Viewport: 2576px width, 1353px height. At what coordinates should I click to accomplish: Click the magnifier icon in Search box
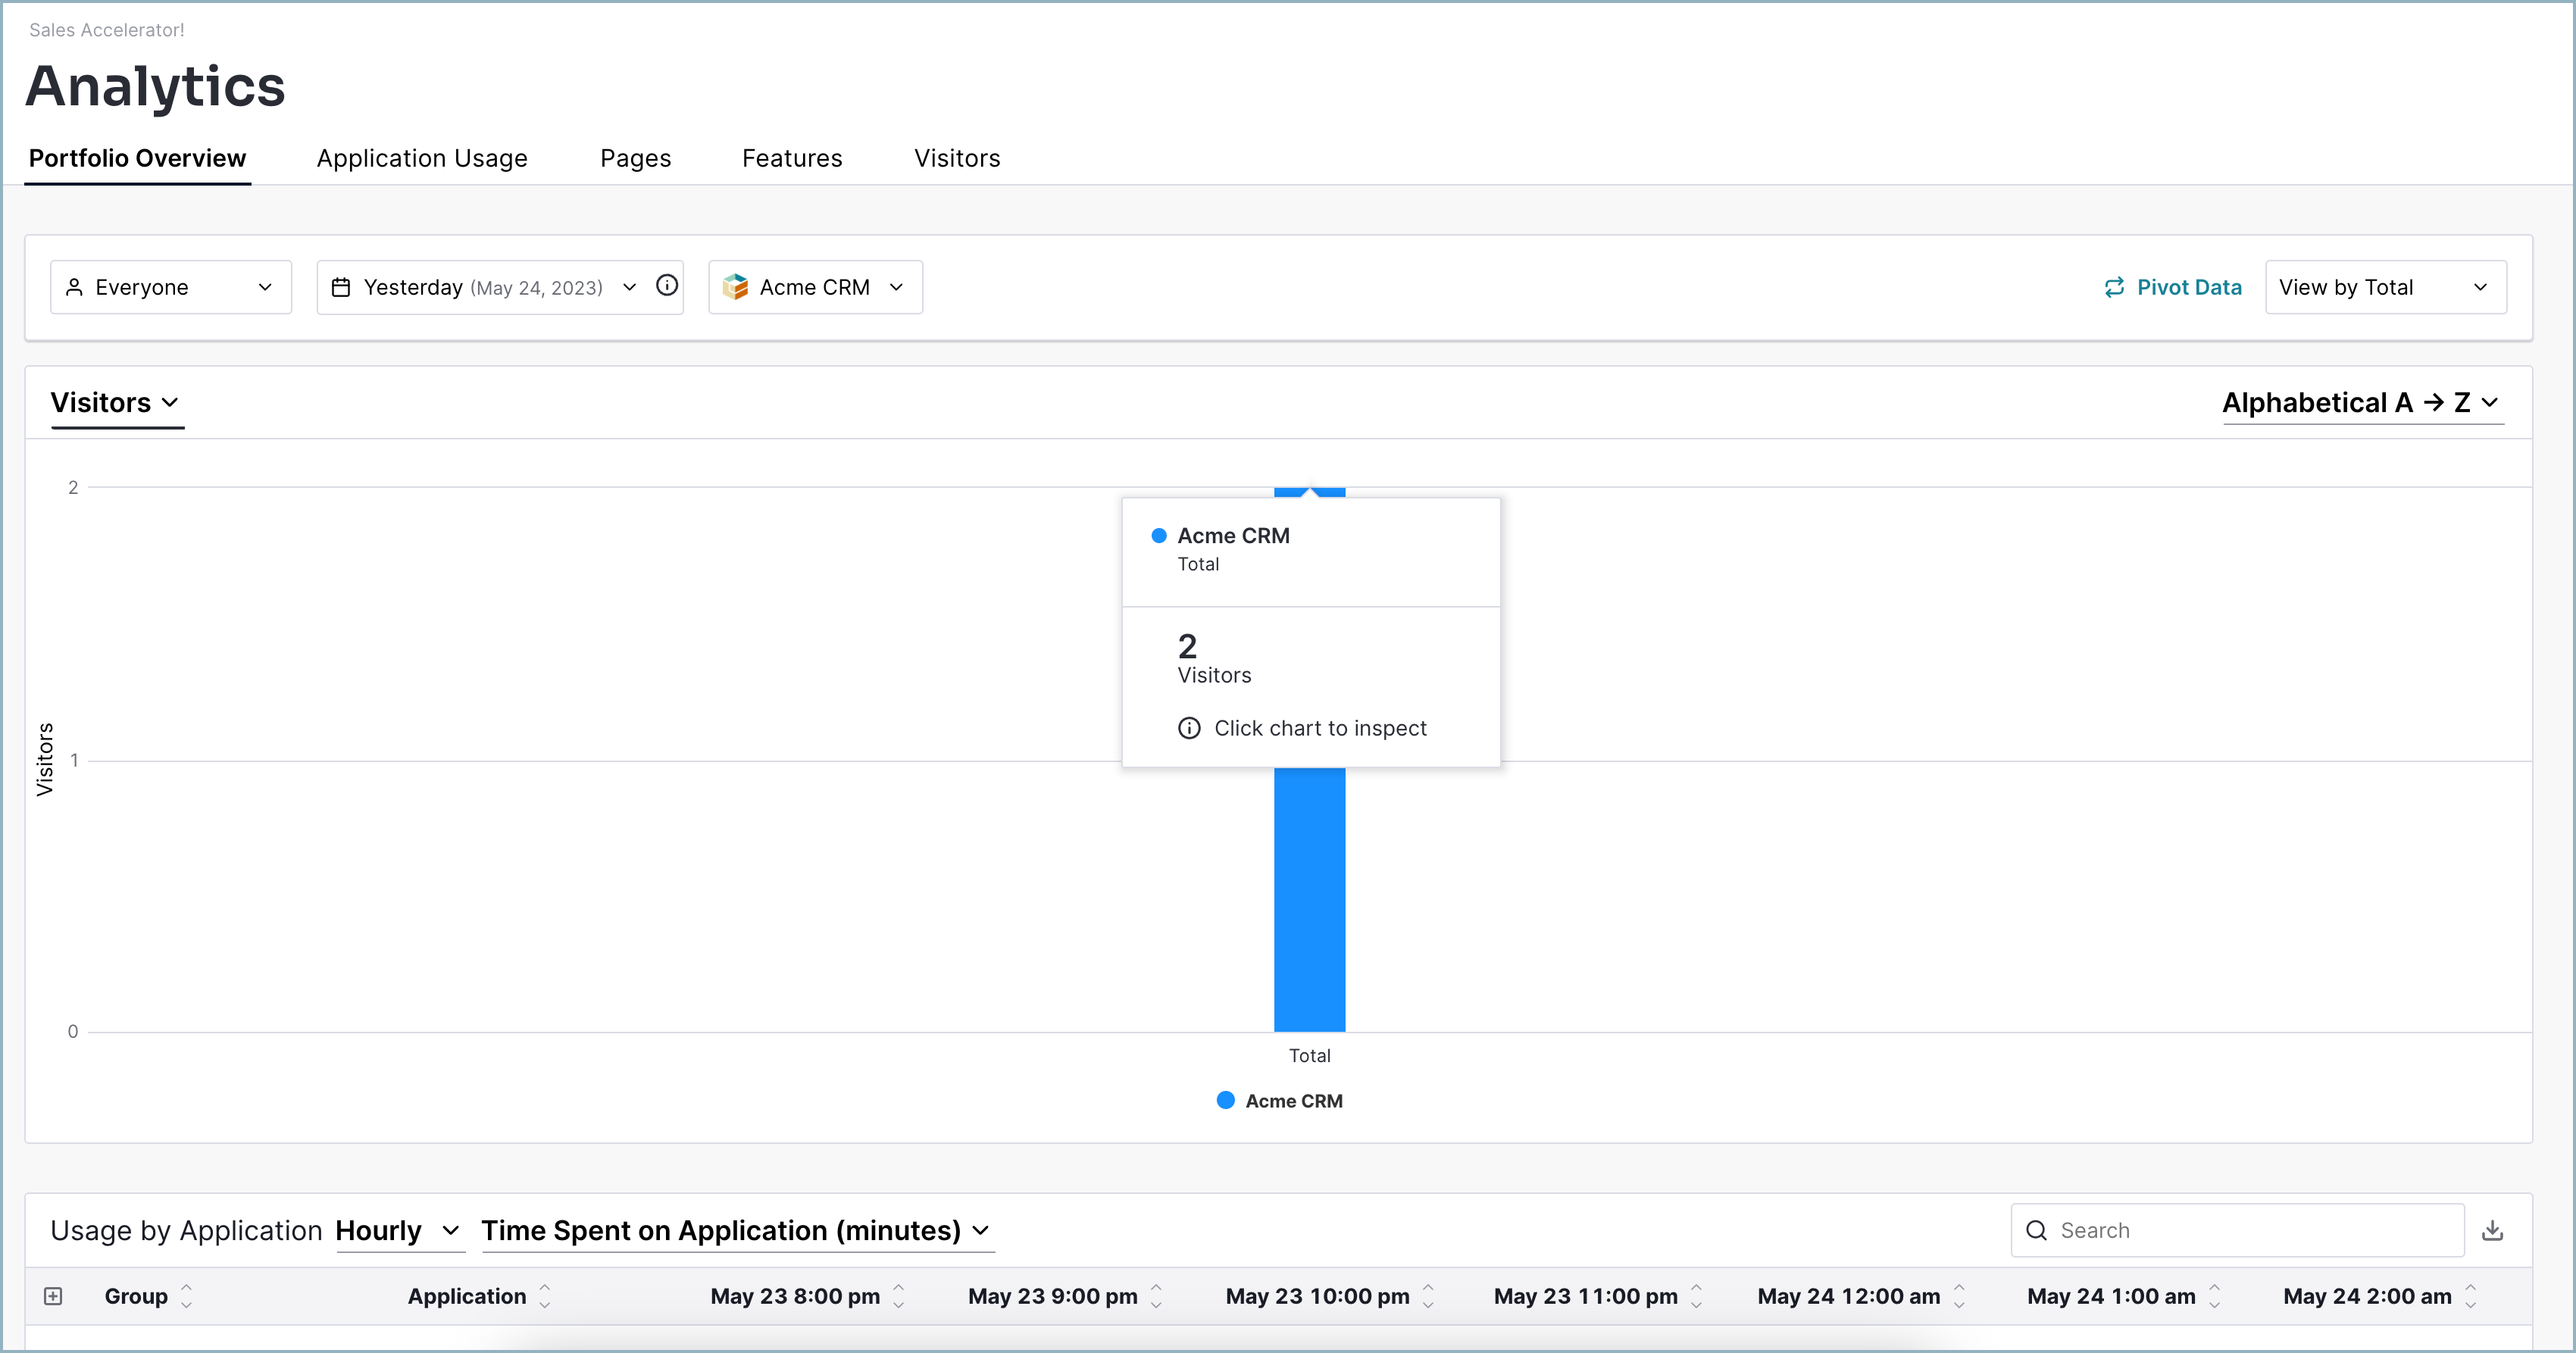click(x=2036, y=1230)
